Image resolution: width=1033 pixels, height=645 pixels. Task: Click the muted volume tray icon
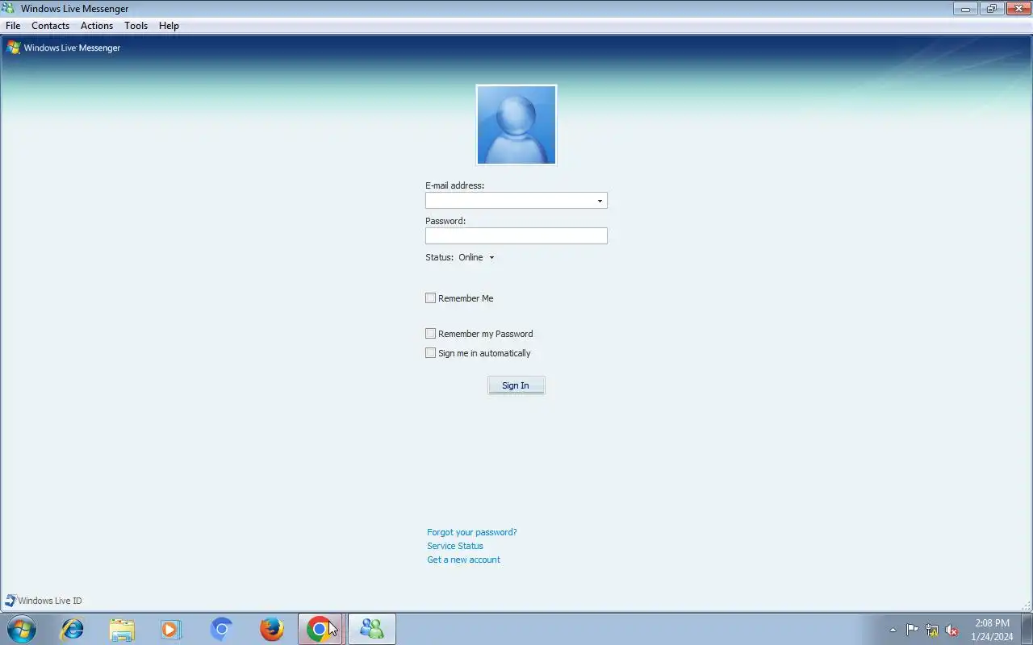[x=951, y=630]
